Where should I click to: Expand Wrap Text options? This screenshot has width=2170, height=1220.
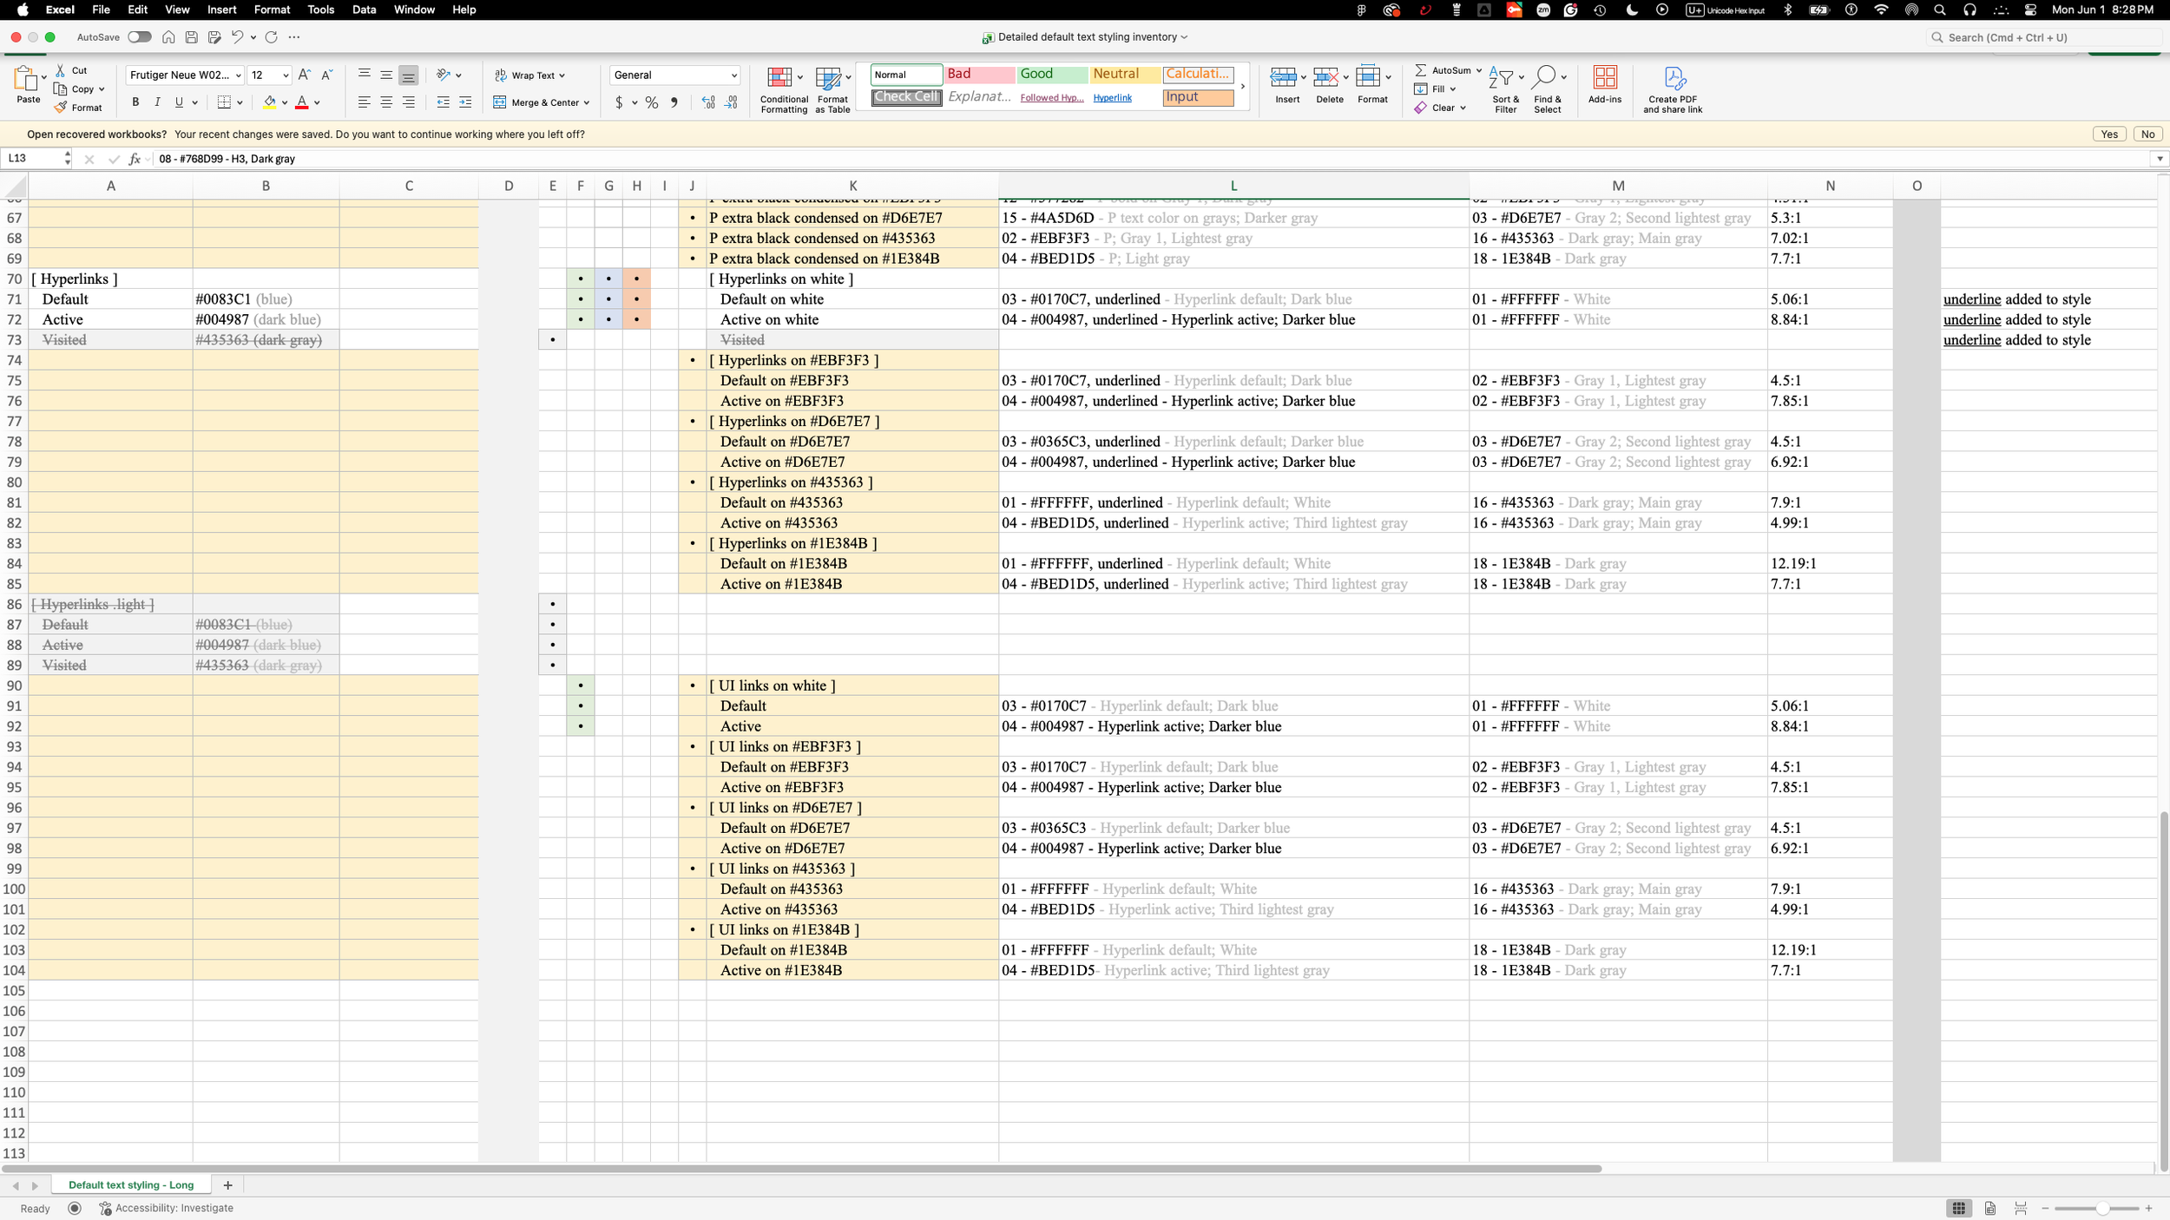point(562,75)
